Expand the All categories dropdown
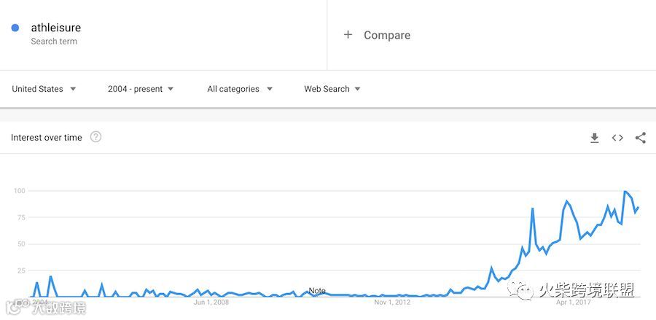 pyautogui.click(x=240, y=89)
